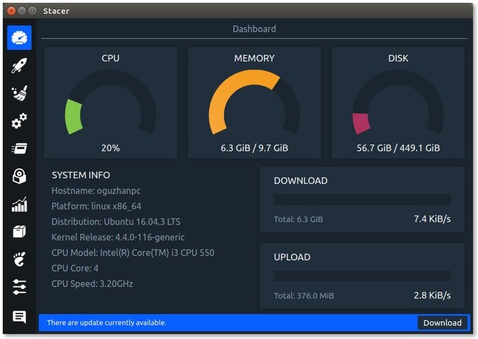Open the Dashboard speedometer icon
The height and width of the screenshot is (339, 478).
[19, 38]
